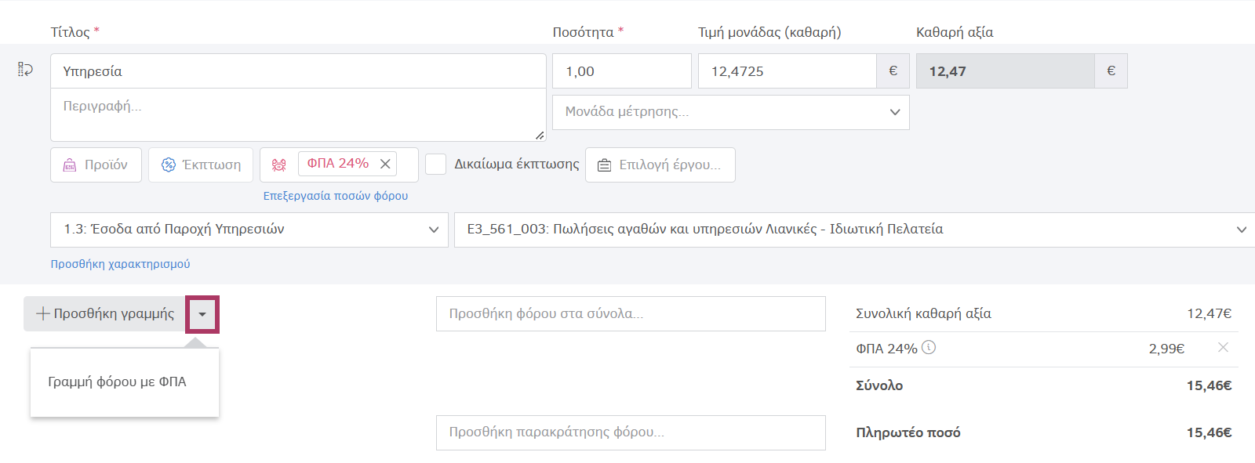Click Προσθήκη χαρακτηρισμού link
The height and width of the screenshot is (463, 1255).
coord(121,264)
